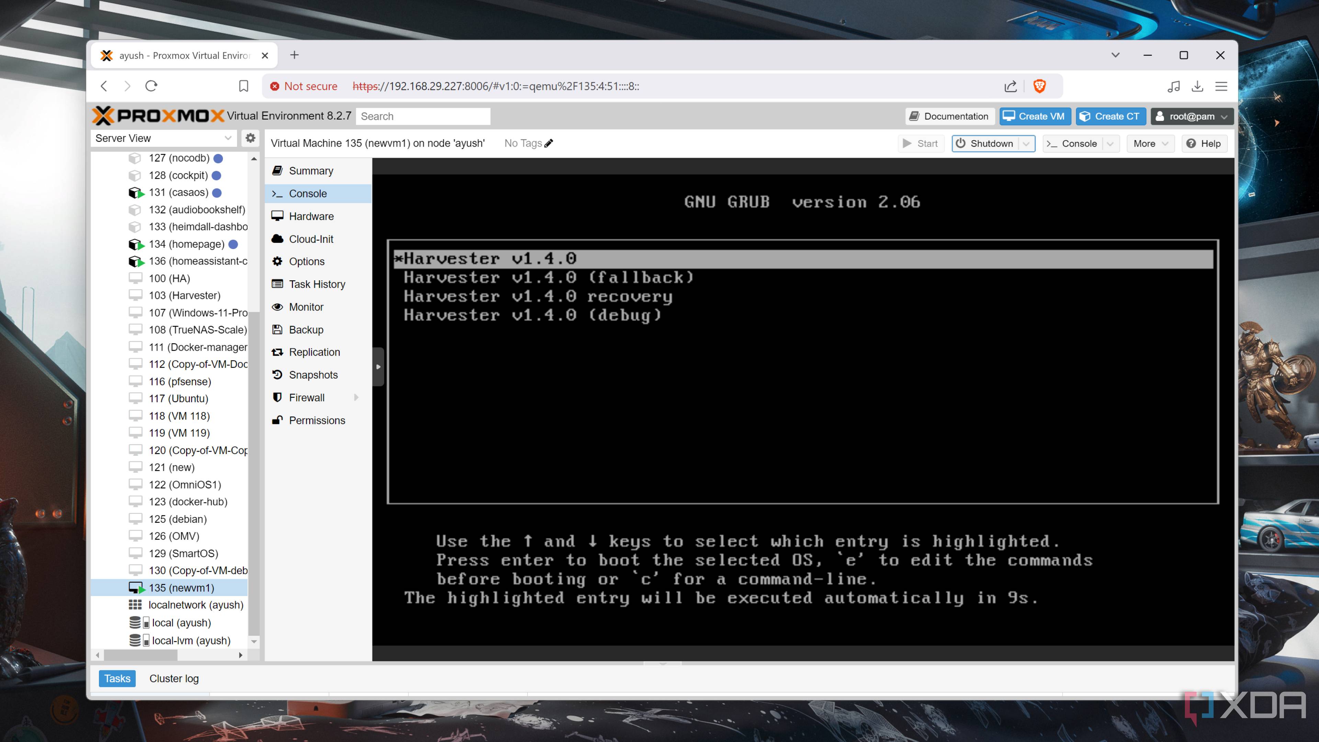Viewport: 1319px width, 742px height.
Task: Open the Task History menu item
Action: [x=316, y=284]
